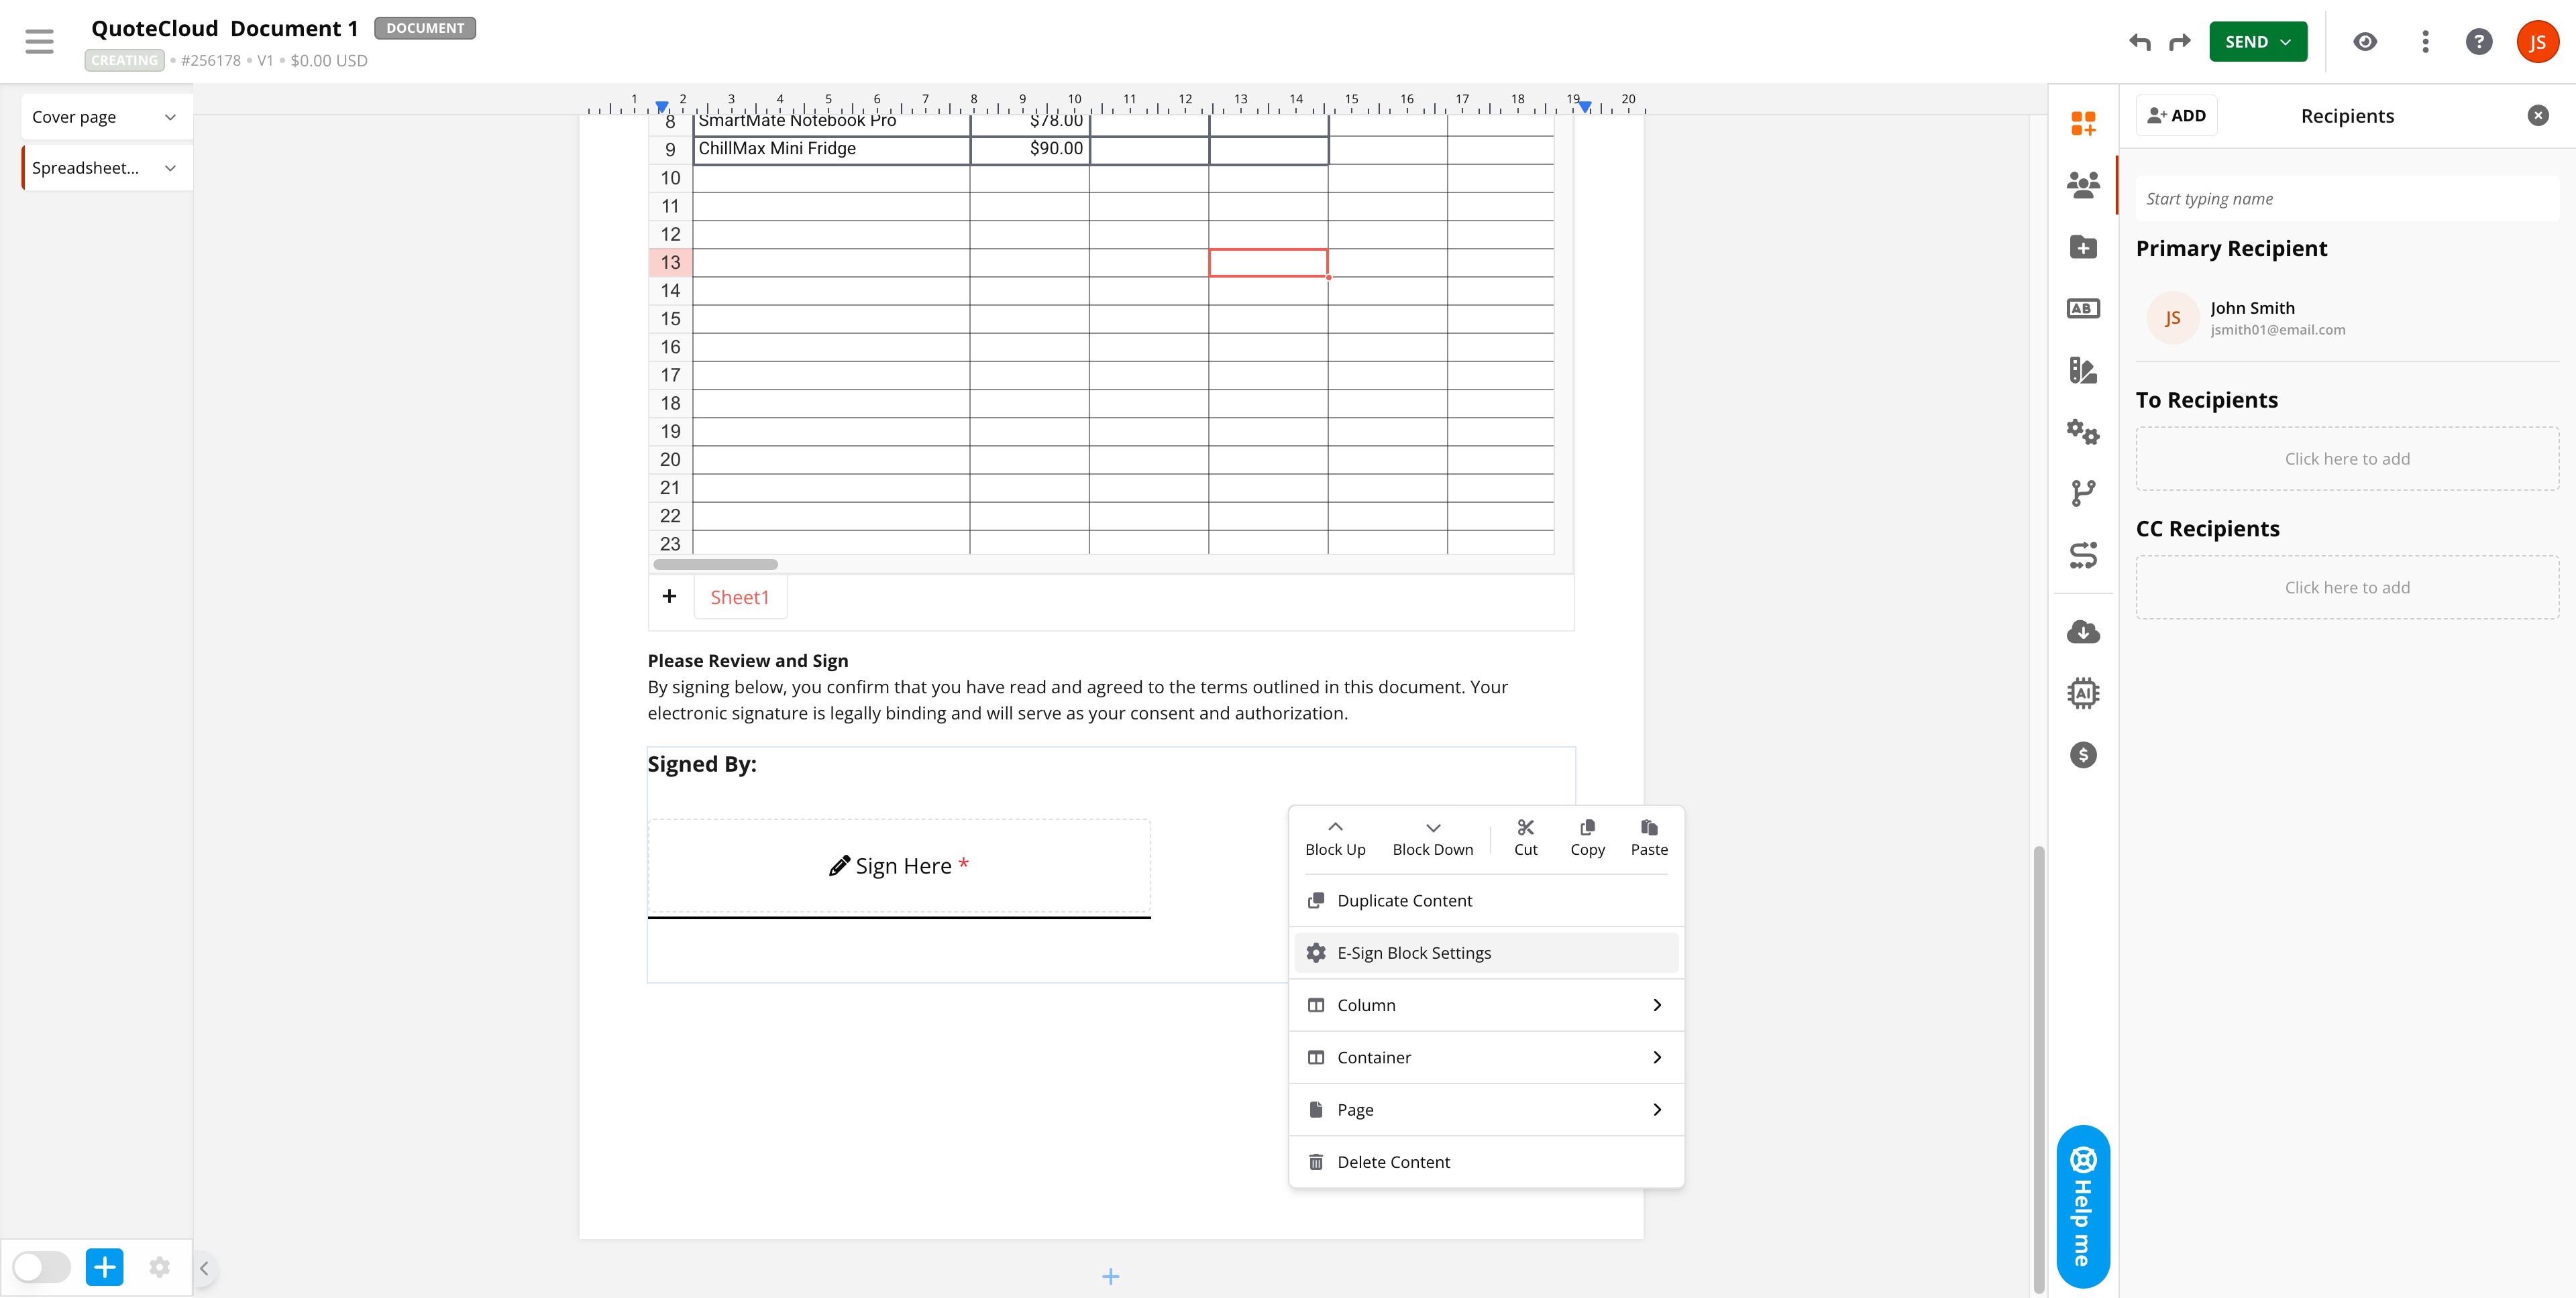Toggle the preview eye icon
Screen dimensions: 2576x1298
click(2364, 42)
